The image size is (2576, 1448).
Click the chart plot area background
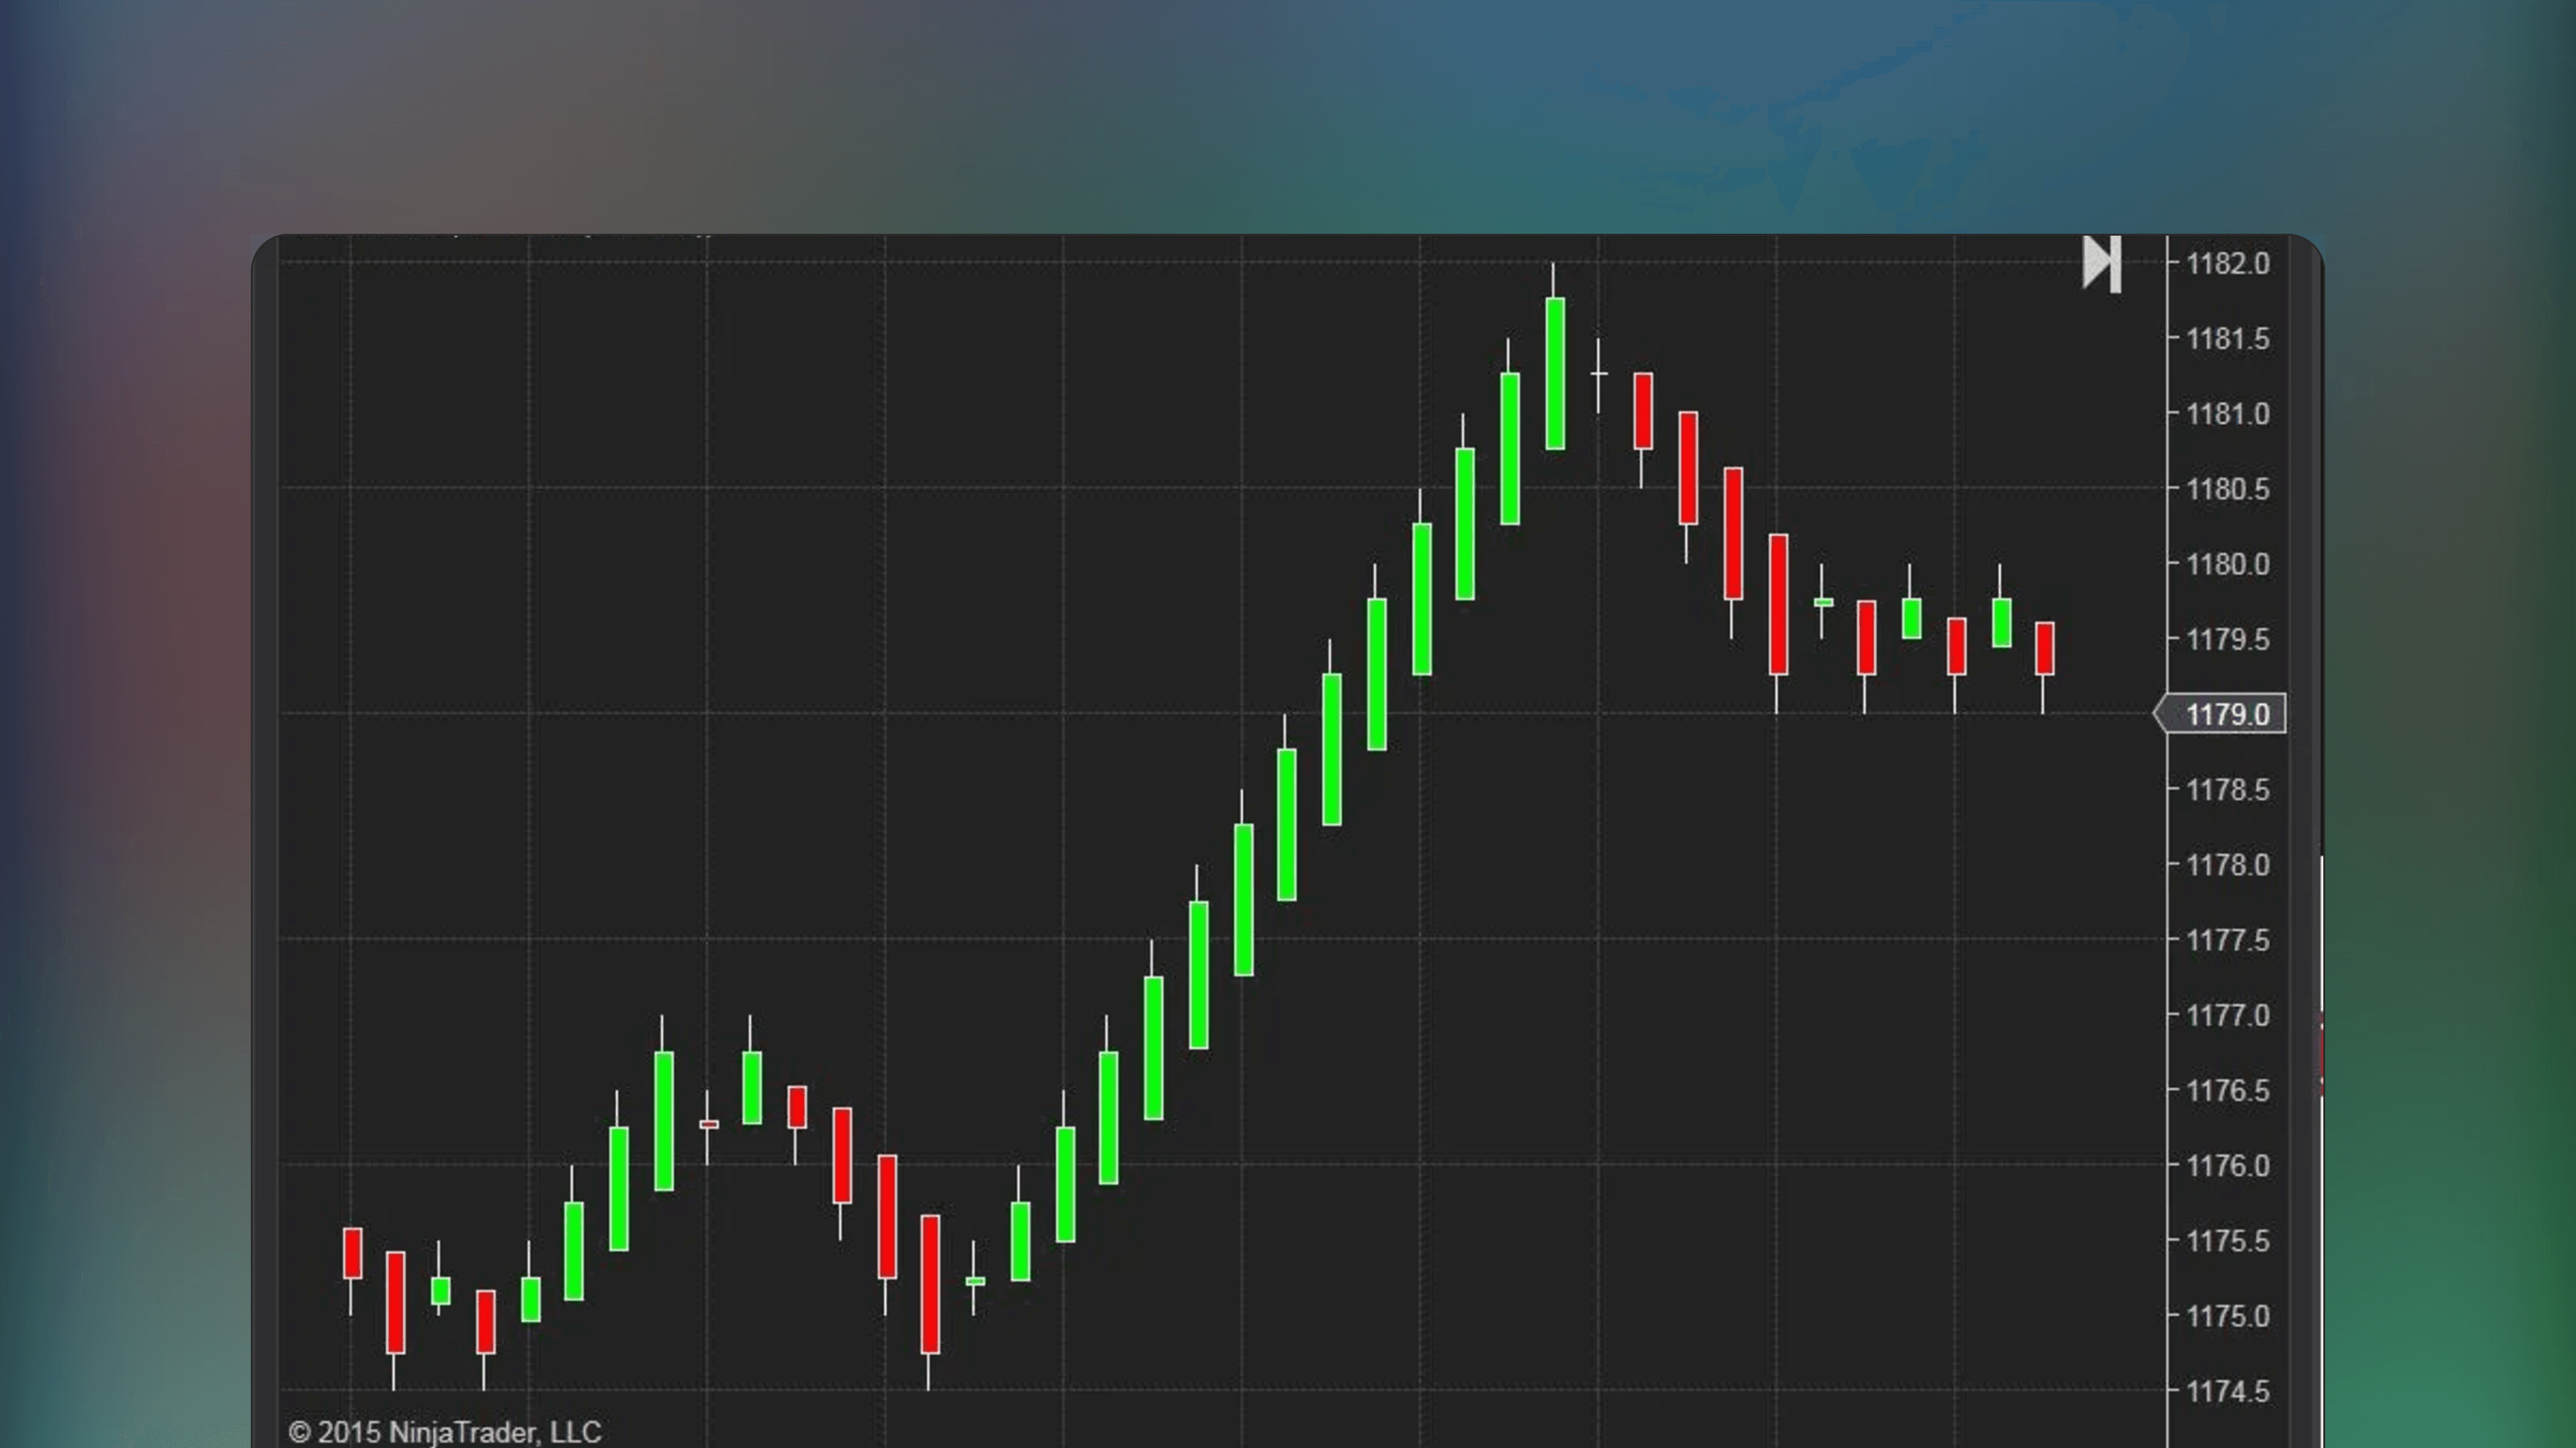800,600
